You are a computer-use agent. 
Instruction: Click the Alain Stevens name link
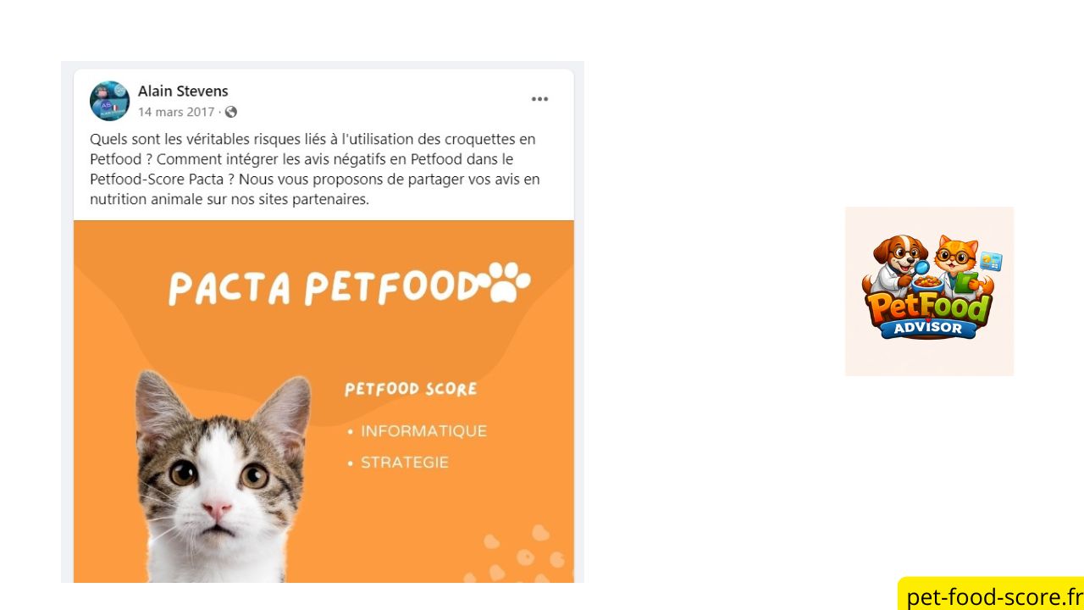[183, 91]
